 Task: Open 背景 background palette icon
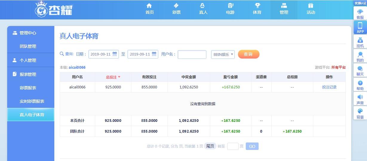point(360,113)
